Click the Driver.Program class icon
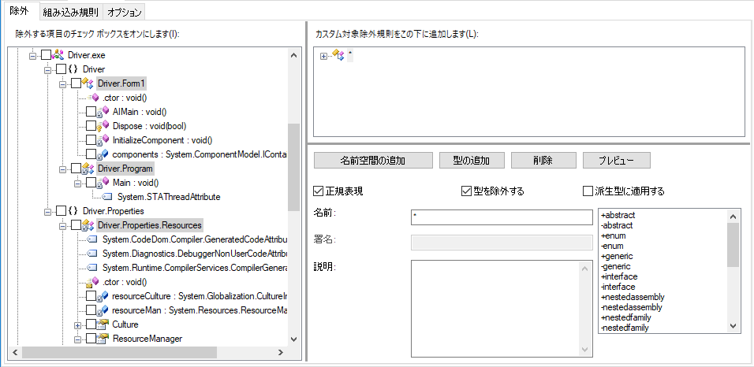This screenshot has height=367, width=754. [88, 169]
